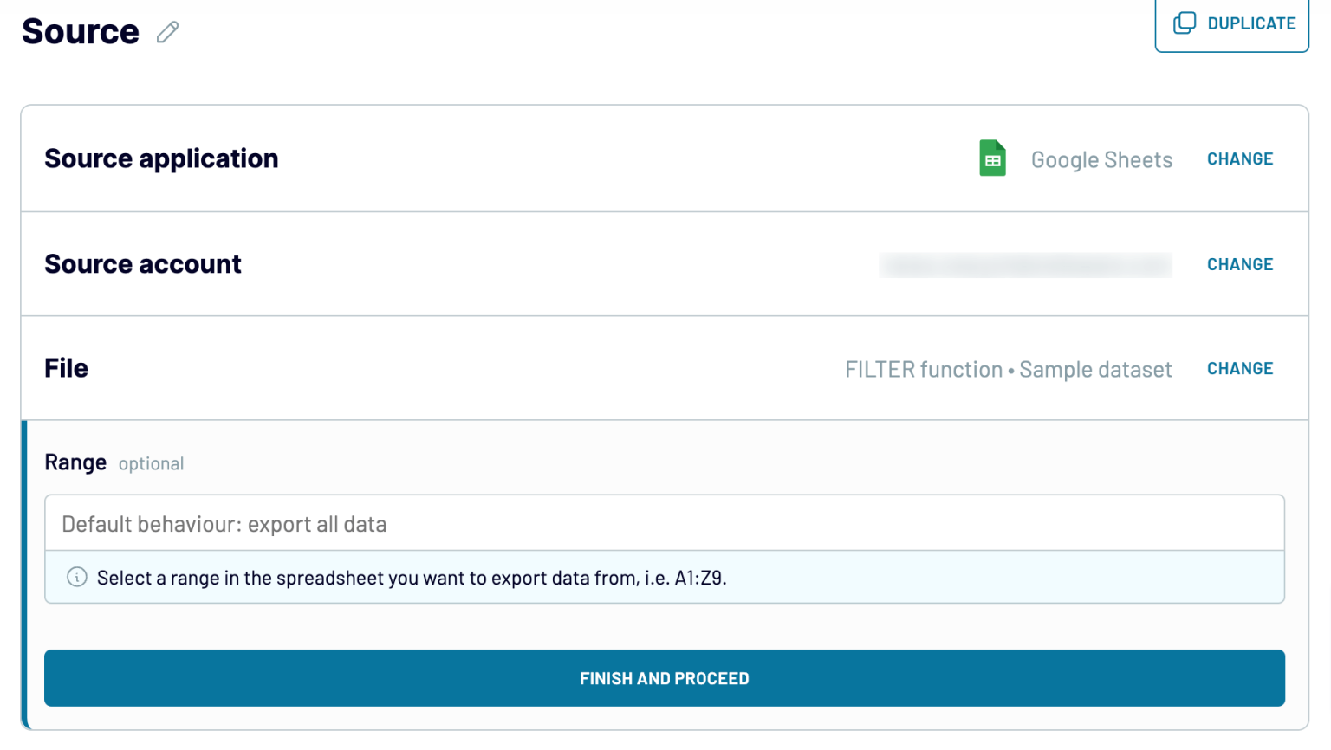Screen dimensions: 1331x750
Task: Click the Source account row label
Action: tap(143, 264)
